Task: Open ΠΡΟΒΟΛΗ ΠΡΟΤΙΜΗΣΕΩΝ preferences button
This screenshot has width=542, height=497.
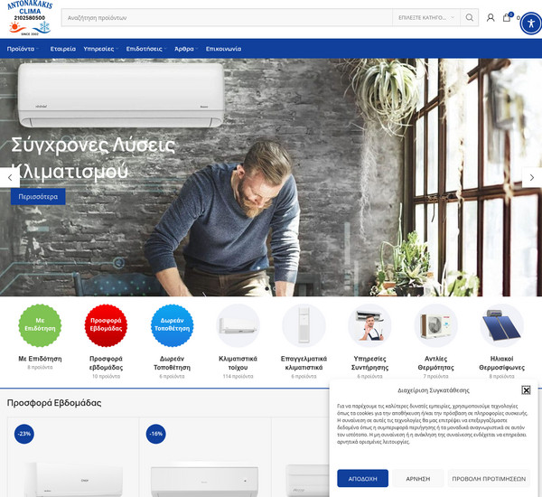Action: click(489, 479)
